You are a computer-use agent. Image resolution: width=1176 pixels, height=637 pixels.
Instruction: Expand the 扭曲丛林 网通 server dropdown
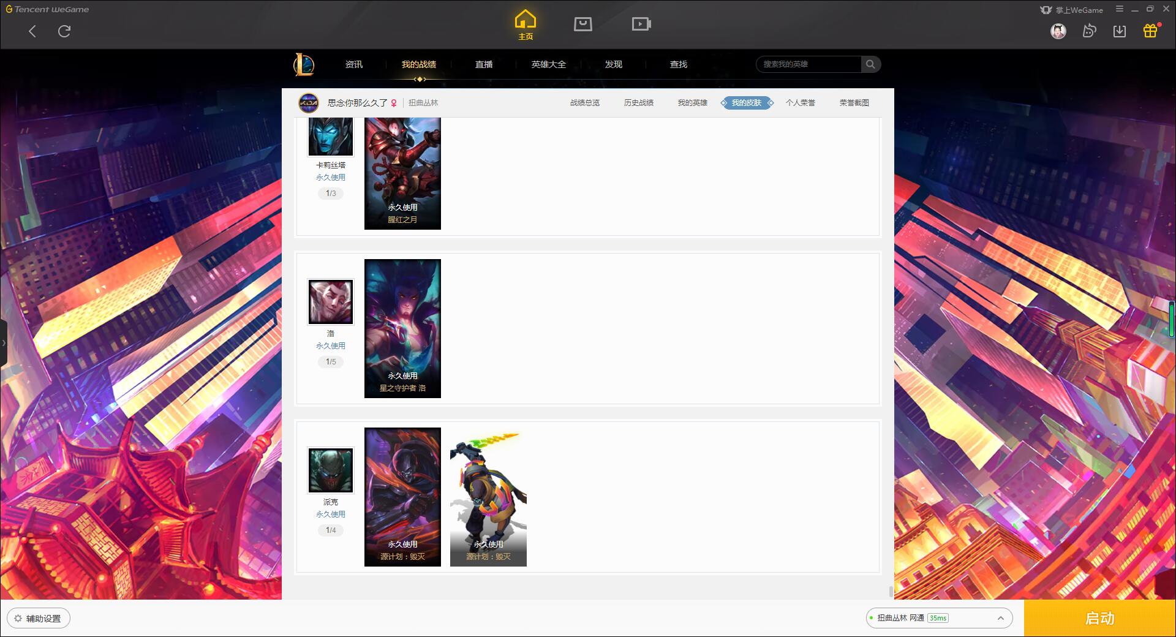click(939, 618)
